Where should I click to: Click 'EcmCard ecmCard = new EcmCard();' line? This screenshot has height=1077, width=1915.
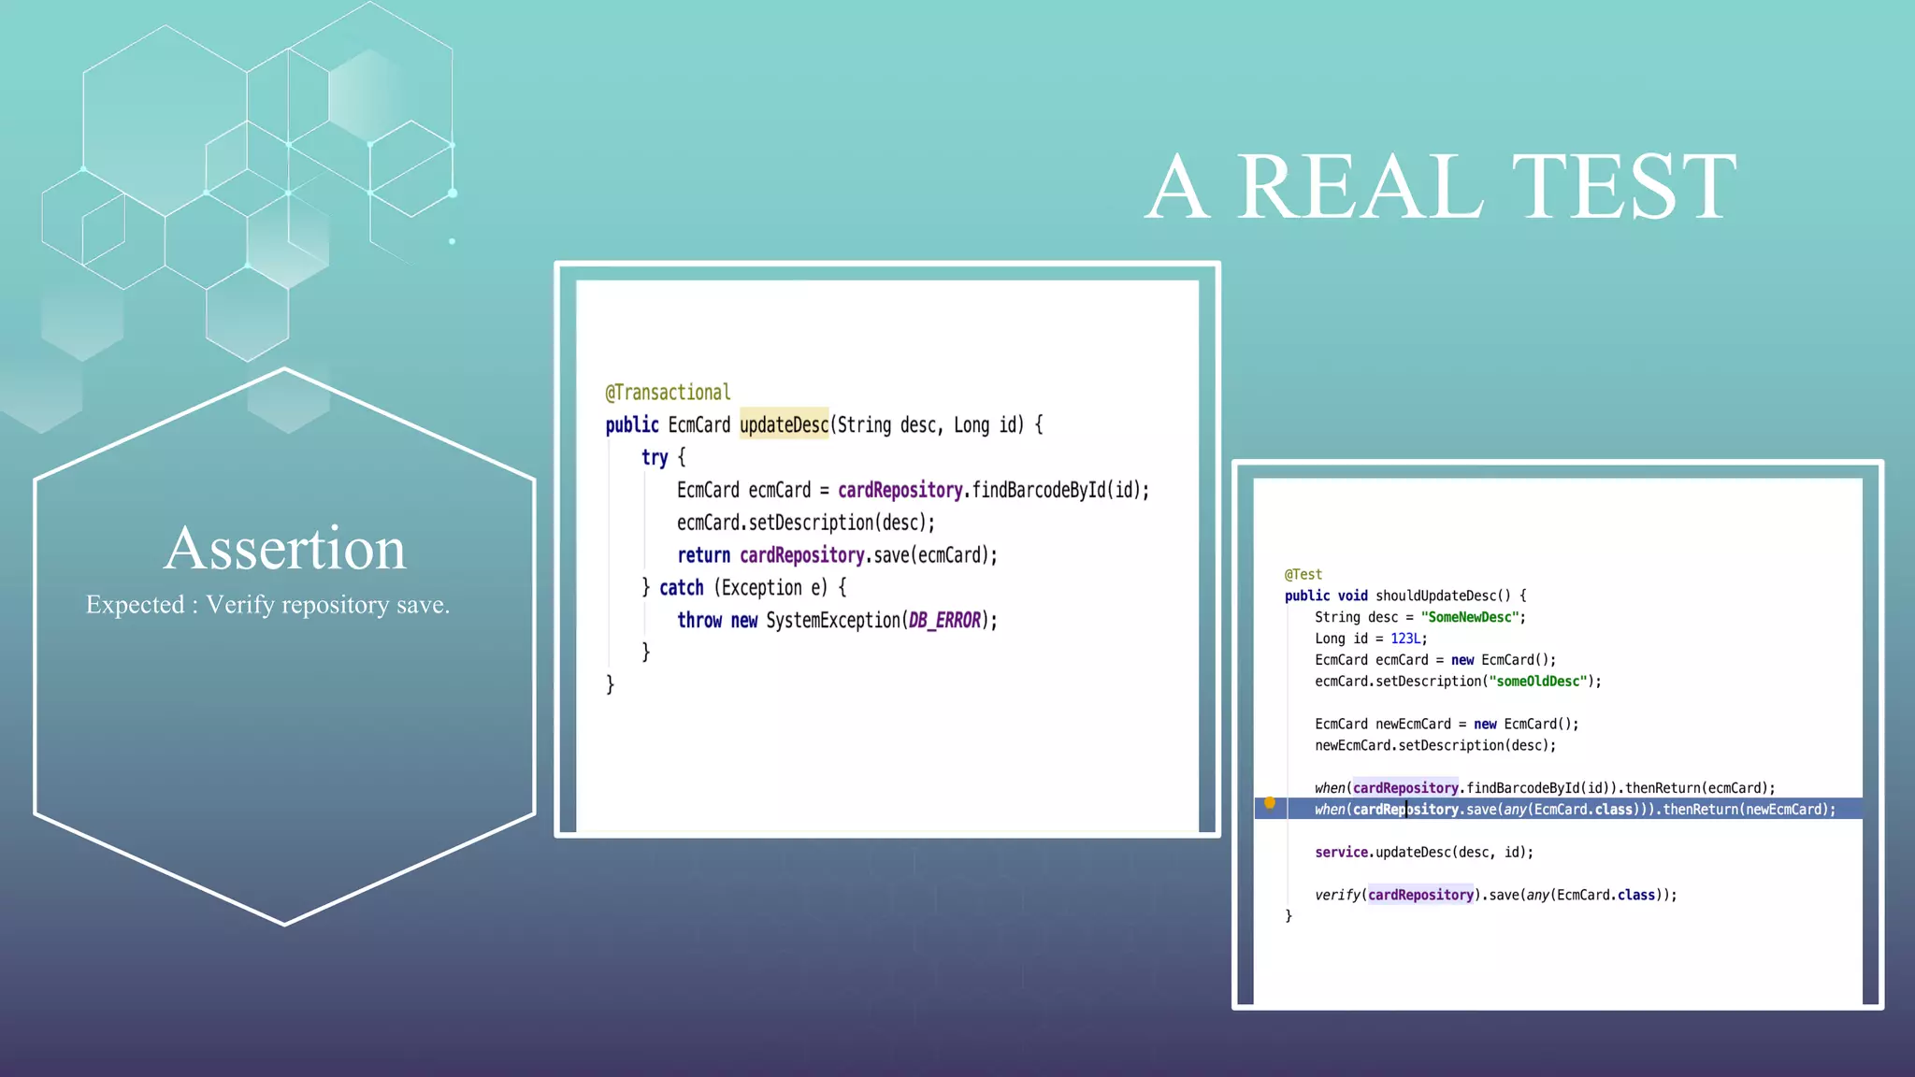pos(1435,660)
